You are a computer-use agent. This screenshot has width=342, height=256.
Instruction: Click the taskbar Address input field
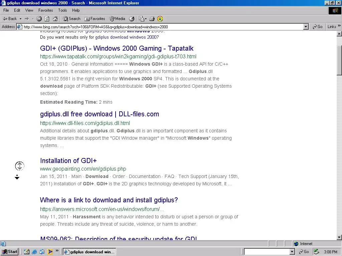267,252
